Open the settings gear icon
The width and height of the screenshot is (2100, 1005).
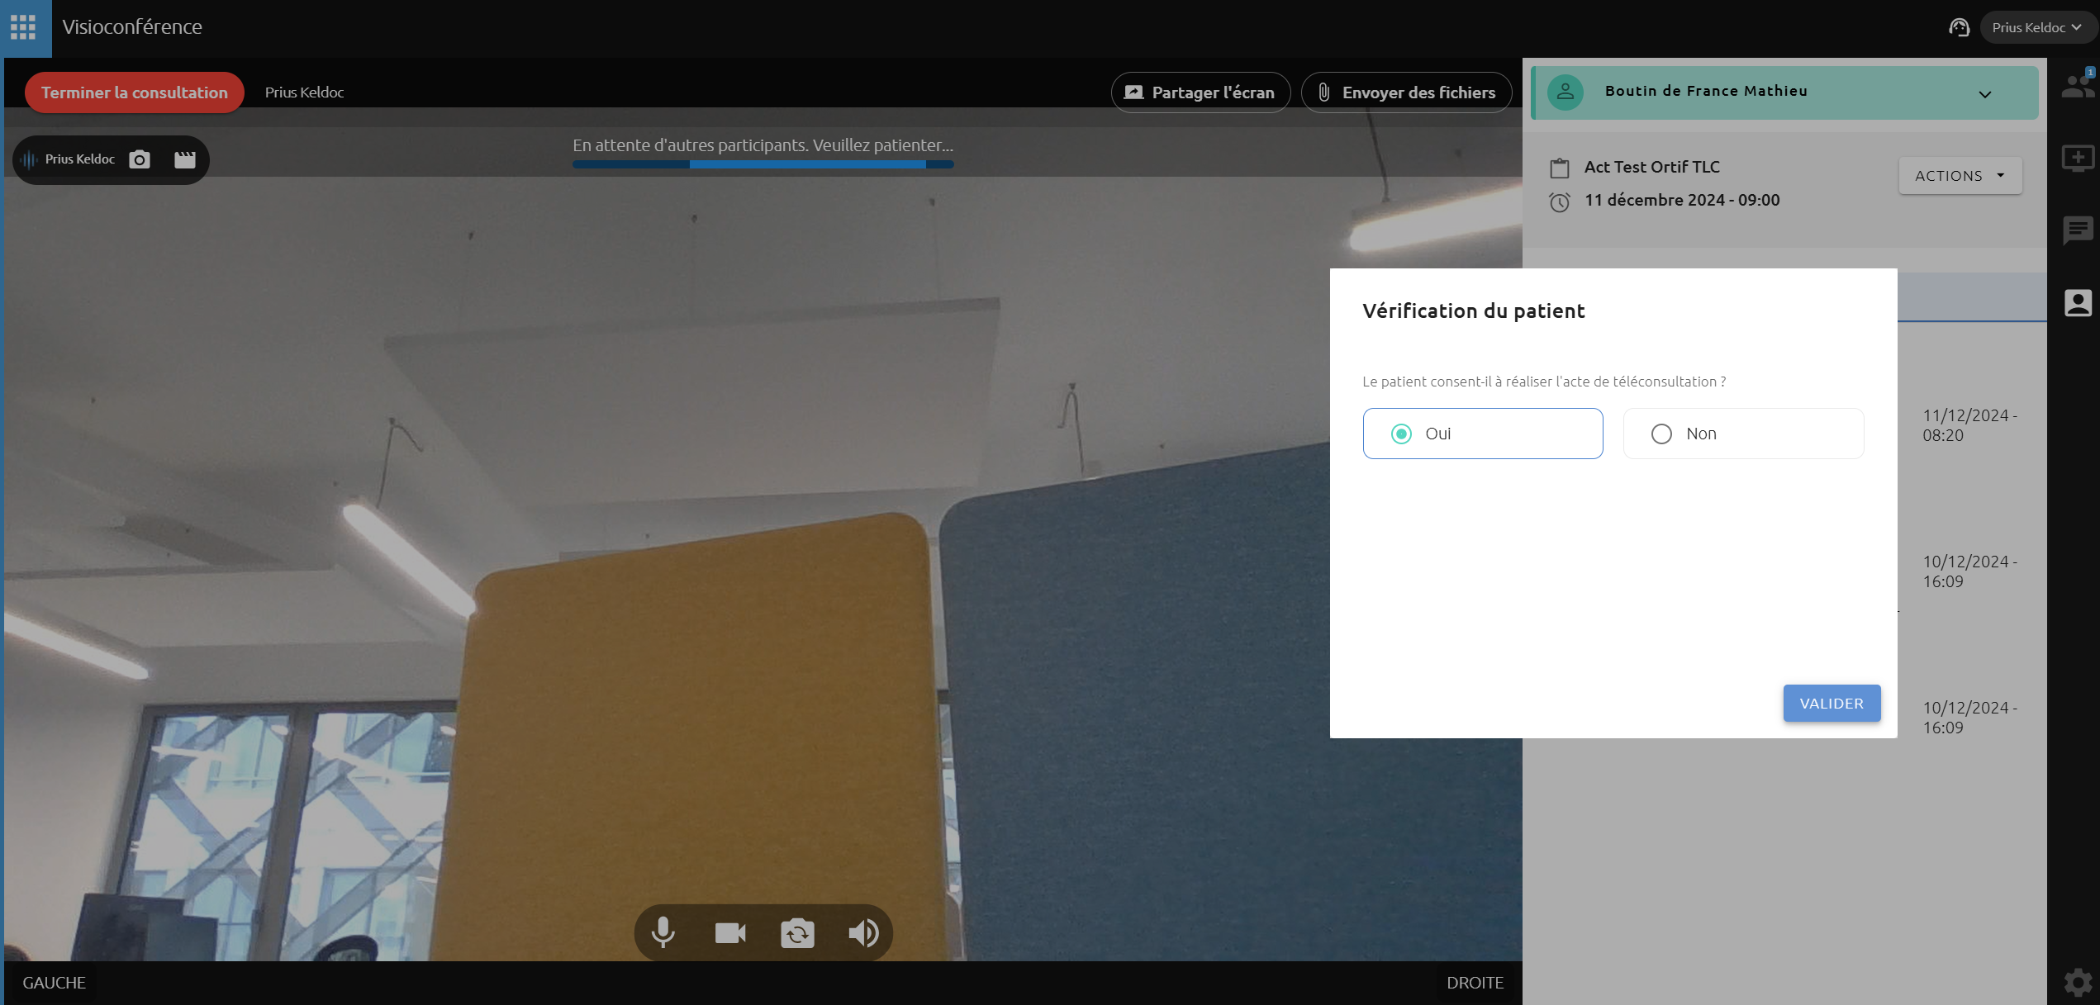(2078, 983)
